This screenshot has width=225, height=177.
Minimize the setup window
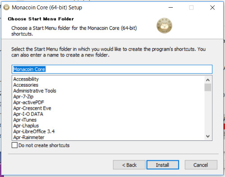click(171, 7)
